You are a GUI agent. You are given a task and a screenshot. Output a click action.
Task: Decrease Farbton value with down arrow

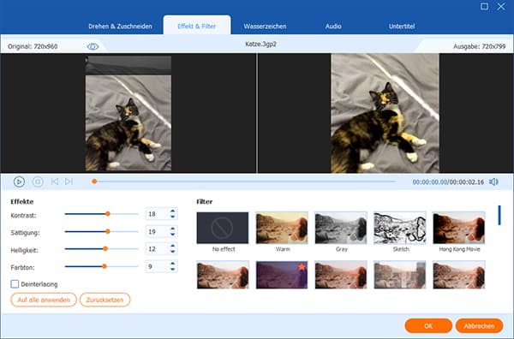click(x=173, y=270)
